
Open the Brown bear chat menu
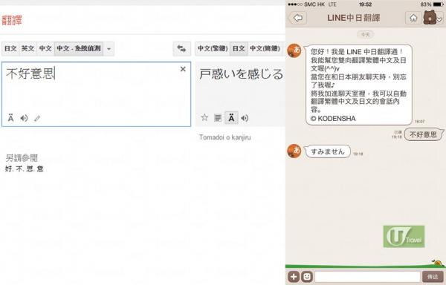pyautogui.click(x=433, y=18)
